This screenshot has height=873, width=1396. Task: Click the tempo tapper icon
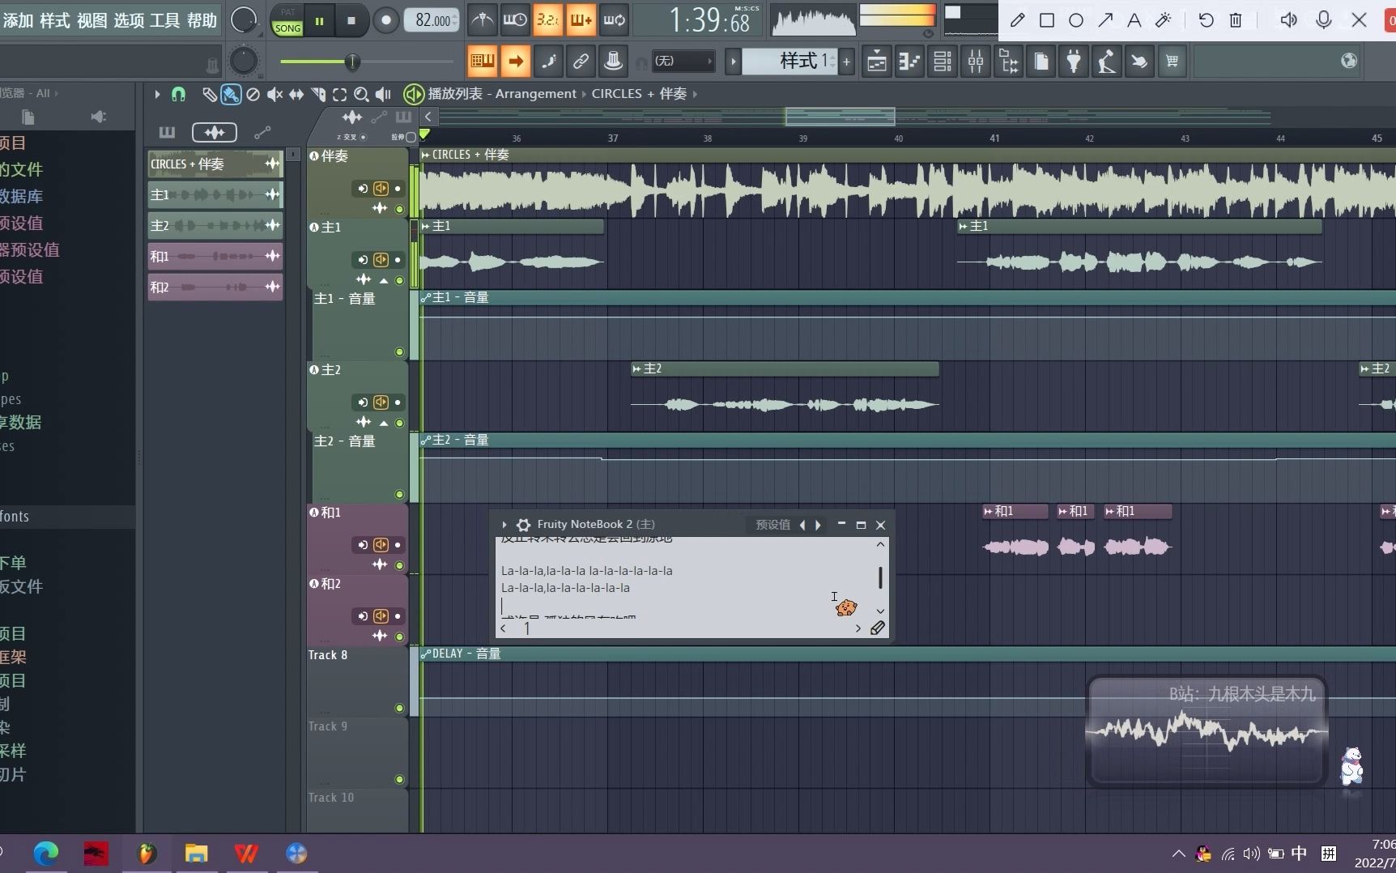(x=1107, y=62)
